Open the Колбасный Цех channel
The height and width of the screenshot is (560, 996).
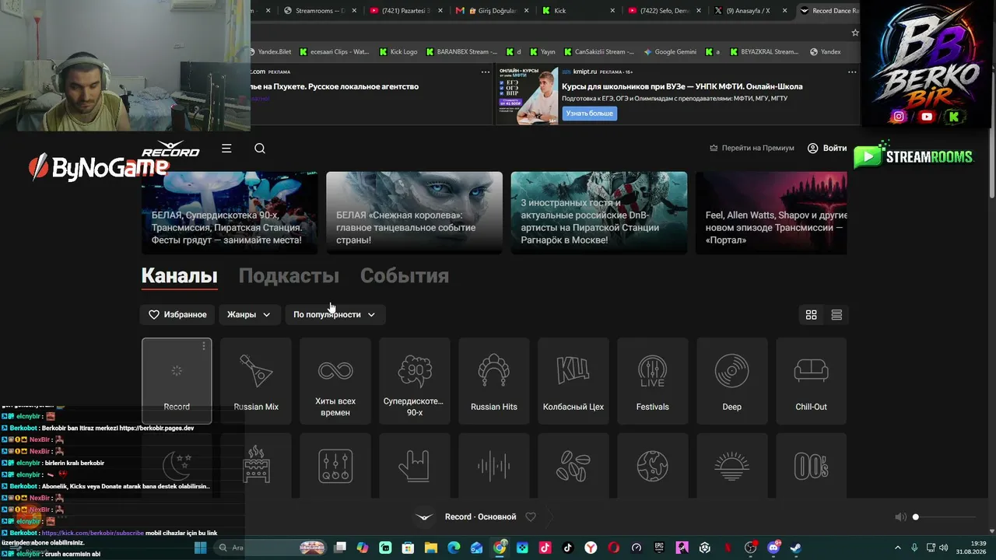[573, 380]
